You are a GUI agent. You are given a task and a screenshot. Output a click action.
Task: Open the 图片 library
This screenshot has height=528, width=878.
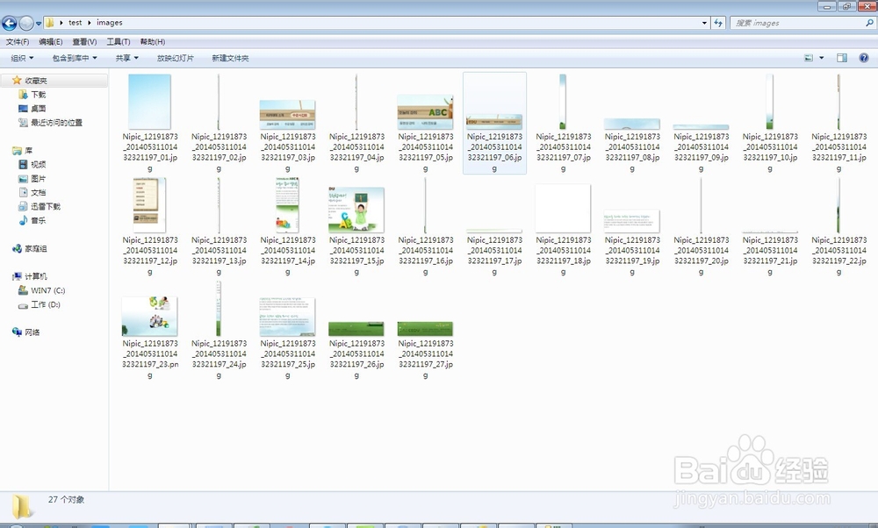[x=38, y=178]
